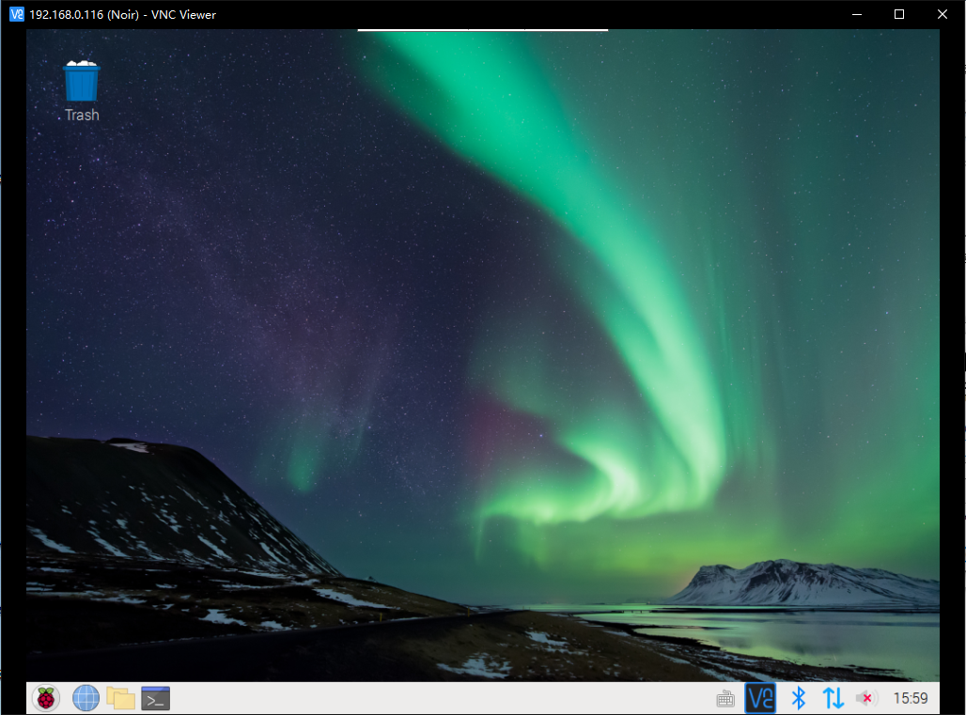Open the network connections arrows icon
This screenshot has width=966, height=715.
point(833,698)
